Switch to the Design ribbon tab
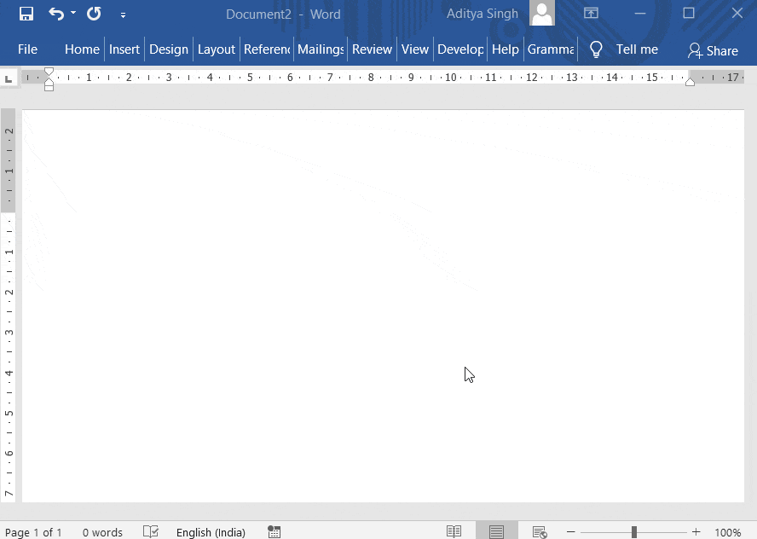757x539 pixels. [169, 49]
